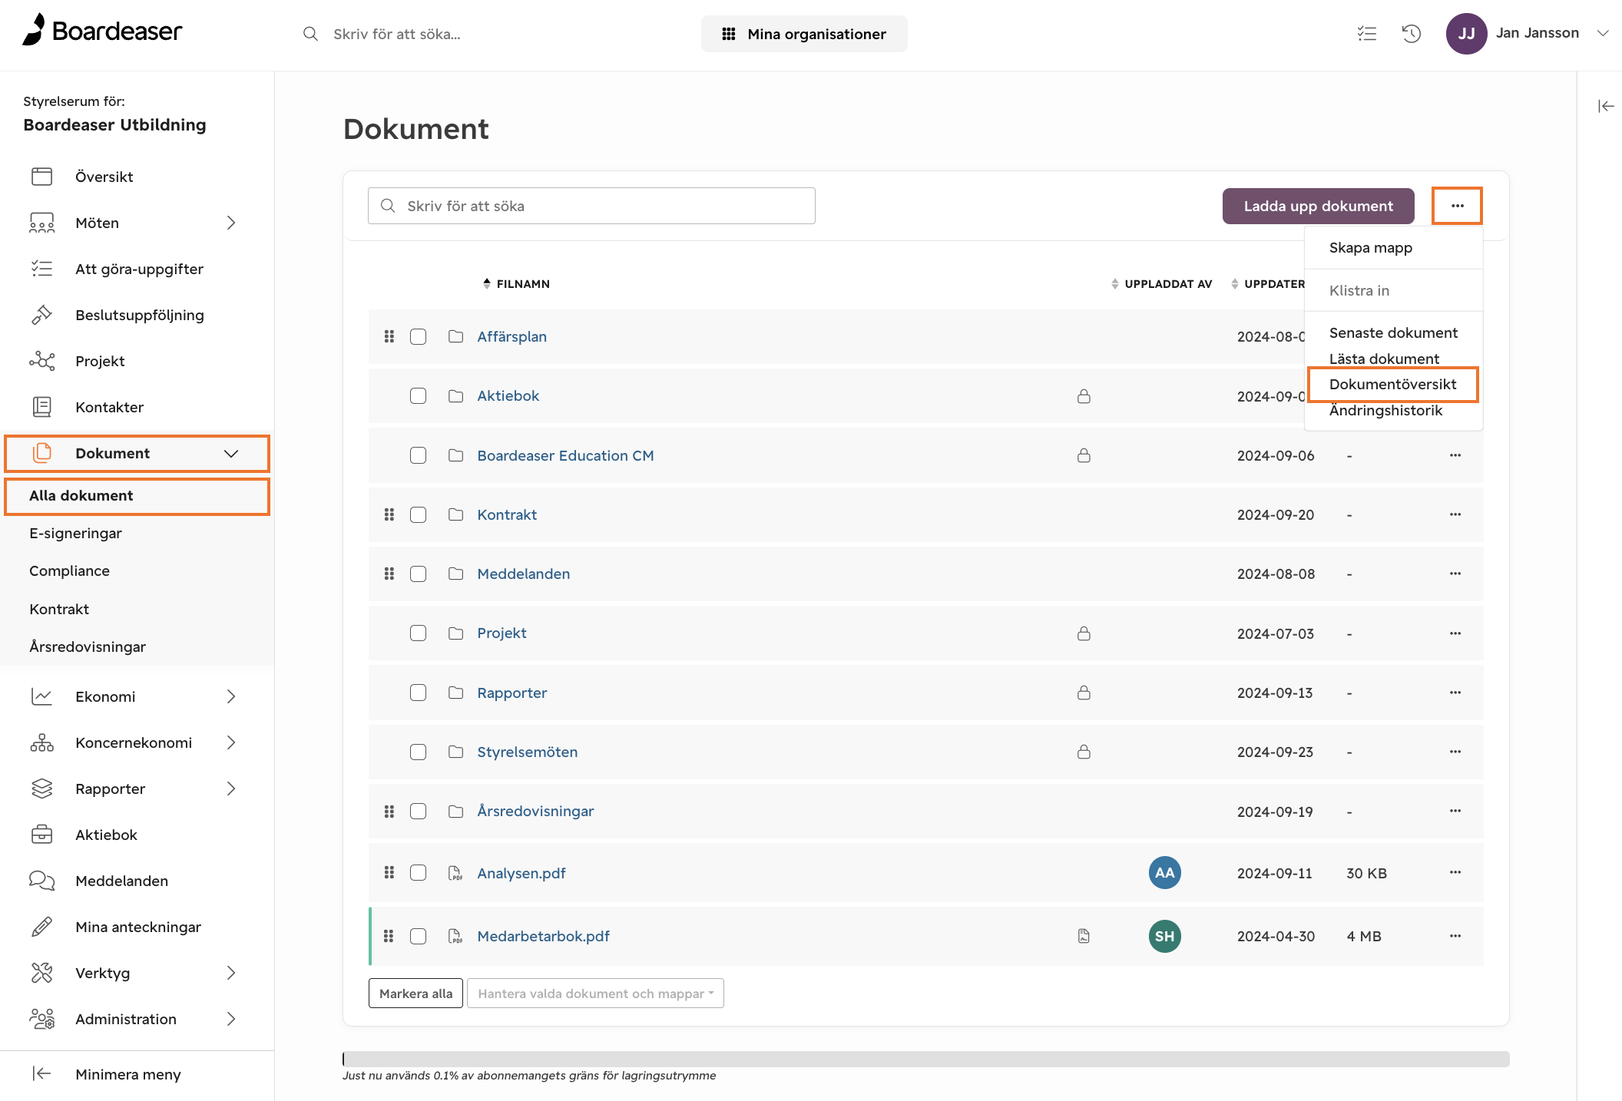Open the history clock icon in header
The image size is (1622, 1101).
[x=1411, y=34]
